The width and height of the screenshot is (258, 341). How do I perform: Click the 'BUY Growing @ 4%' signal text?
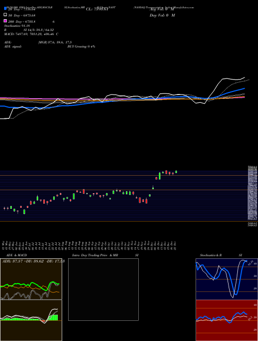(81, 47)
